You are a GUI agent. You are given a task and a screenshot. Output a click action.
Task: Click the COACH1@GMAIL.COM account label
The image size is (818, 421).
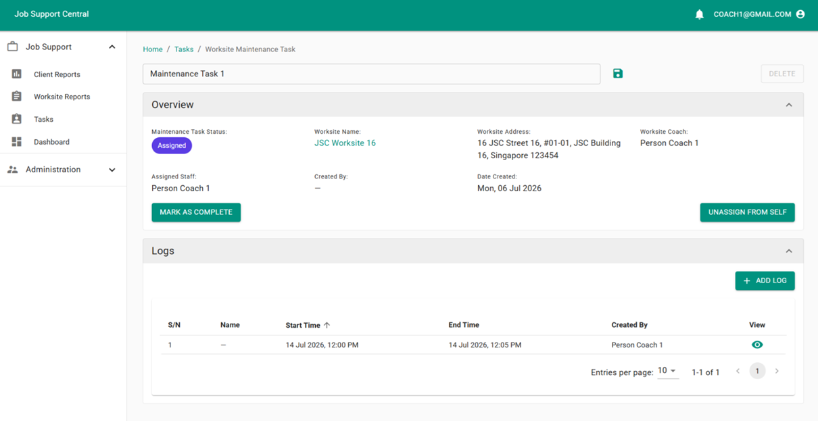coord(752,14)
